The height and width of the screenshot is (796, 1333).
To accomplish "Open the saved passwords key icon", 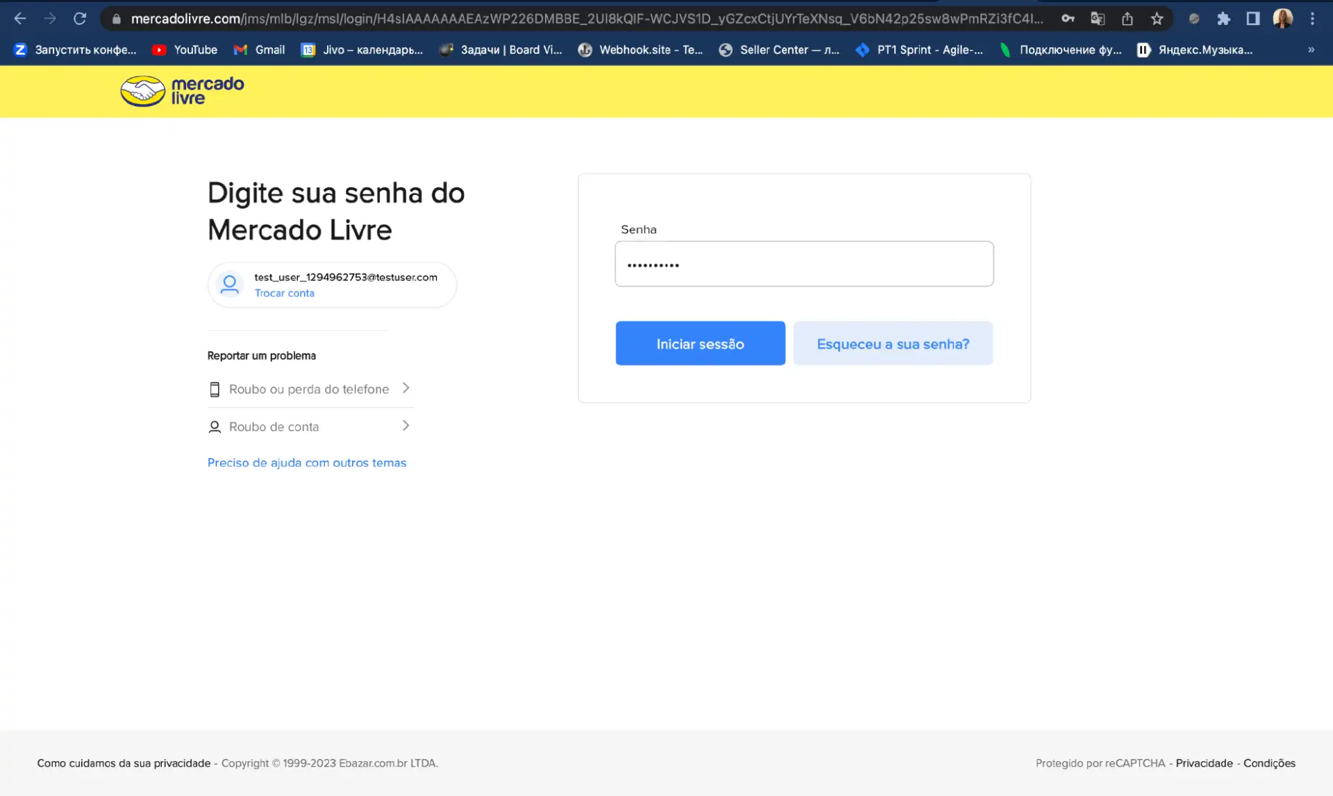I will point(1068,19).
